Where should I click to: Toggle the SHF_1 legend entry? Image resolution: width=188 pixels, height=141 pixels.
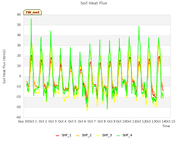tap(63, 135)
